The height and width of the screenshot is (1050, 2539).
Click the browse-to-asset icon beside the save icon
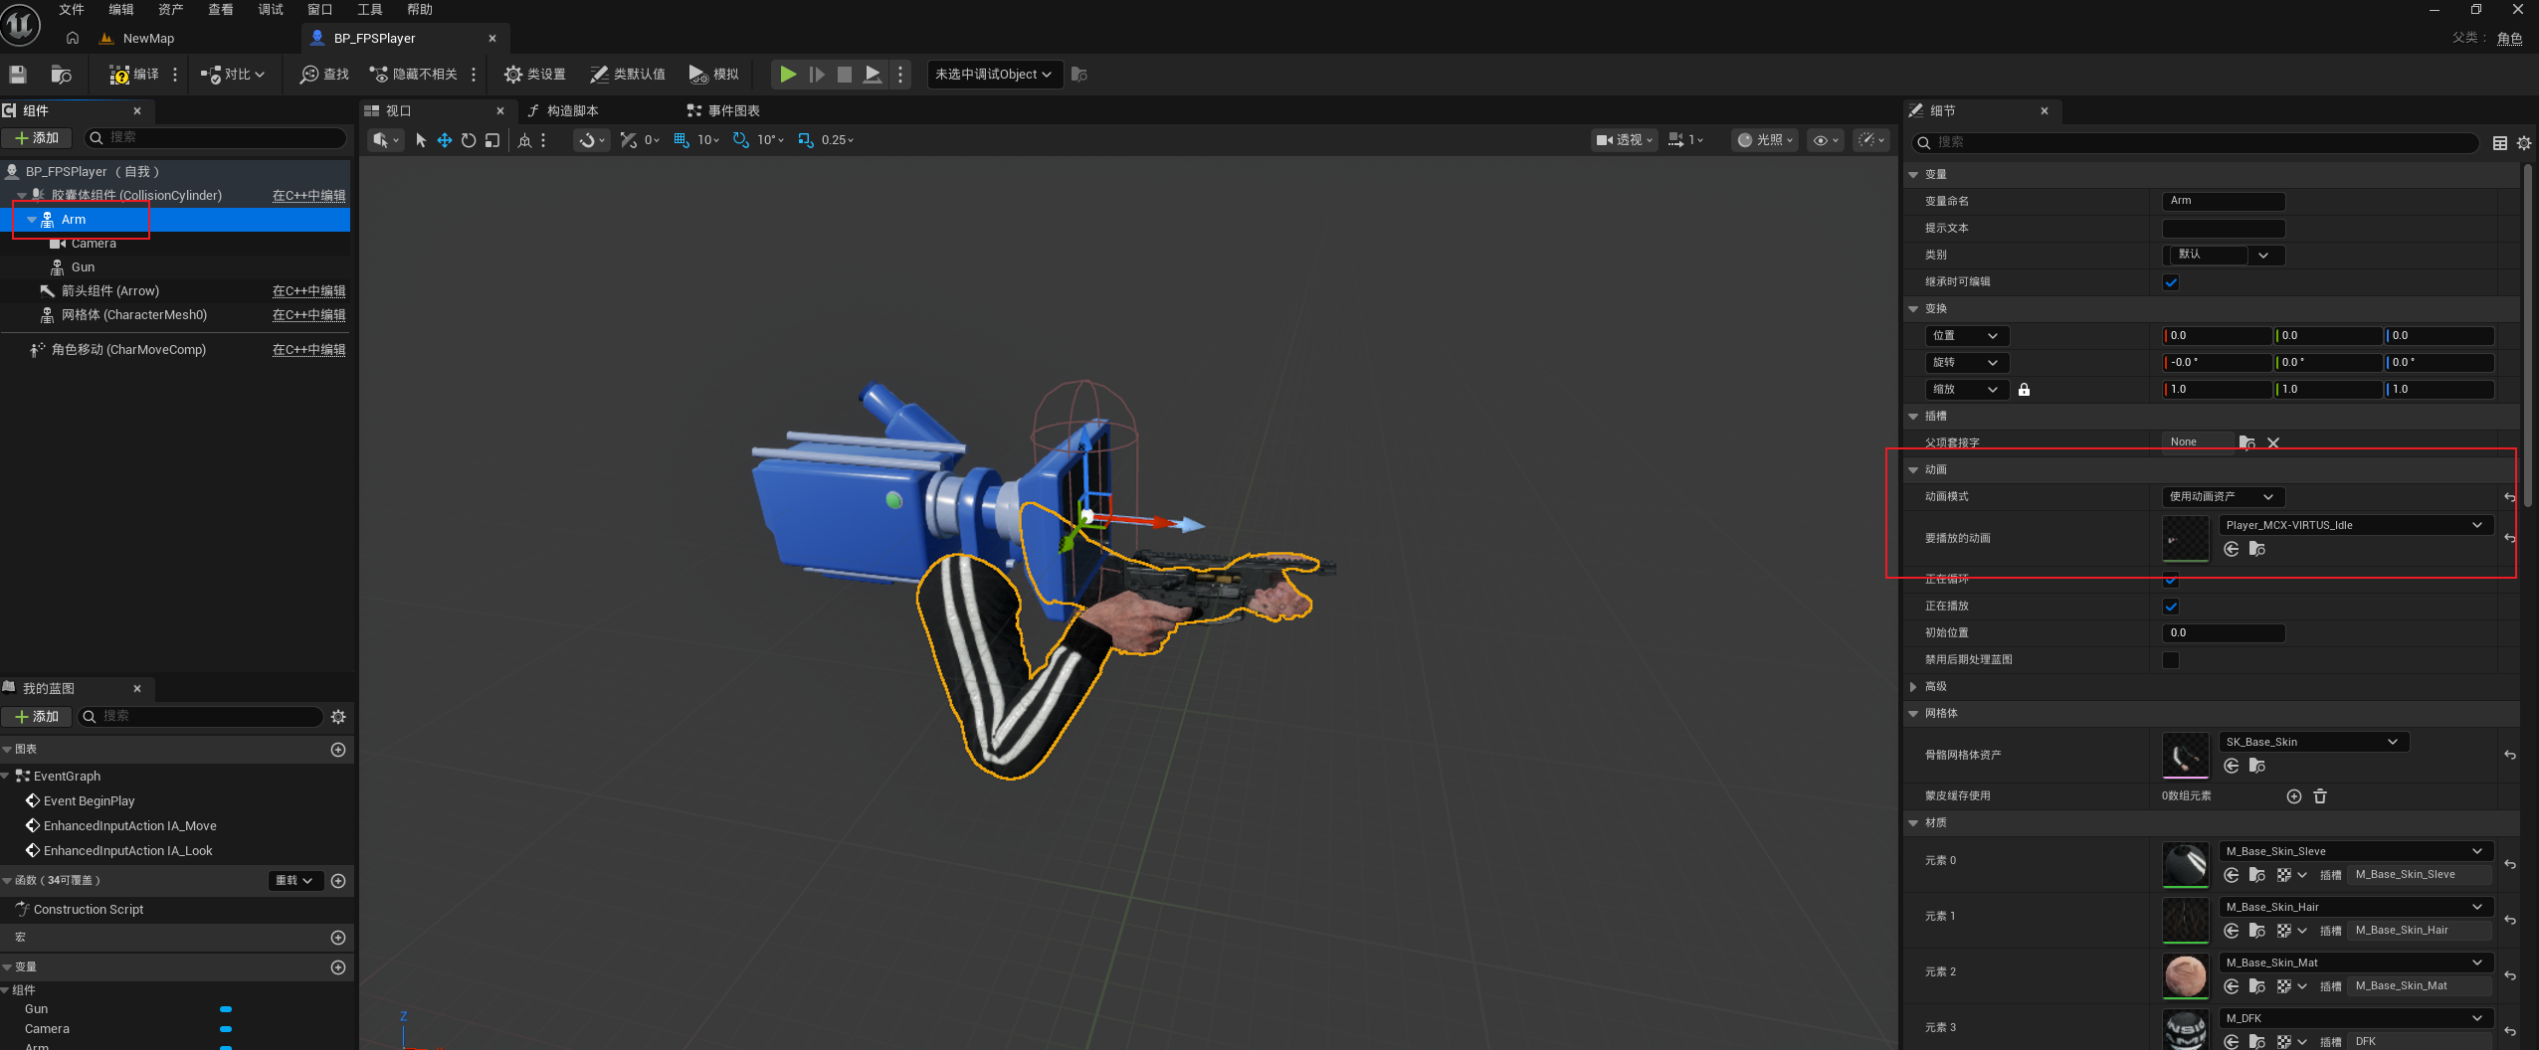pos(61,75)
